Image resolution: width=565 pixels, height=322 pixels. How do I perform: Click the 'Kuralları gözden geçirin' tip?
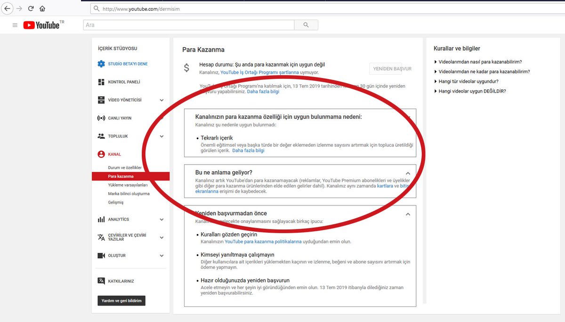pyautogui.click(x=229, y=235)
